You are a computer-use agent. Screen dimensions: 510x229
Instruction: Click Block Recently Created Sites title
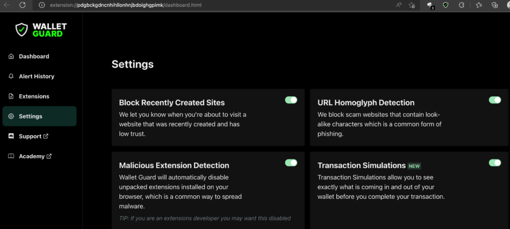pyautogui.click(x=172, y=103)
